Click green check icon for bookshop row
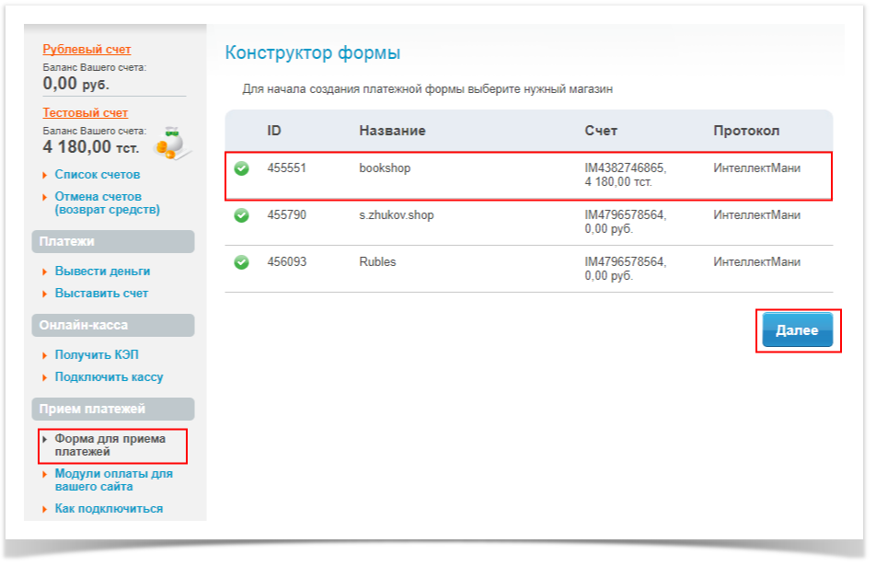The height and width of the screenshot is (566, 876). click(x=241, y=168)
